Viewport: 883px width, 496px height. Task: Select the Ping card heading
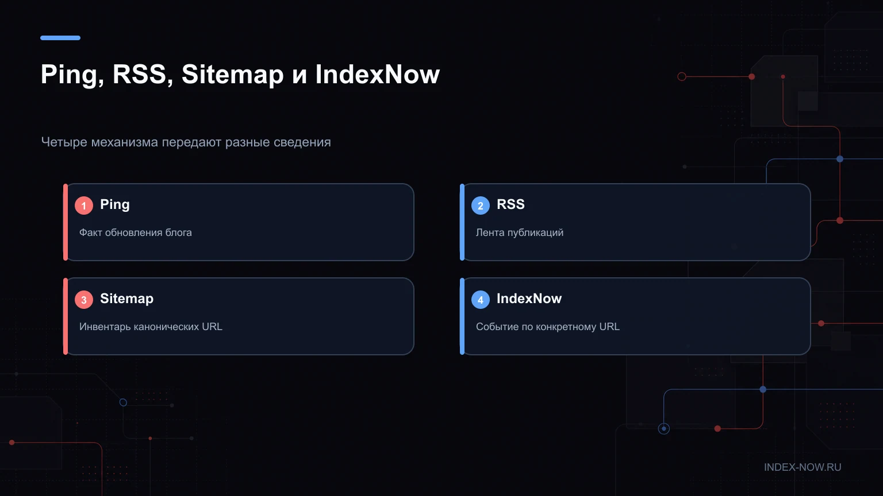coord(115,205)
